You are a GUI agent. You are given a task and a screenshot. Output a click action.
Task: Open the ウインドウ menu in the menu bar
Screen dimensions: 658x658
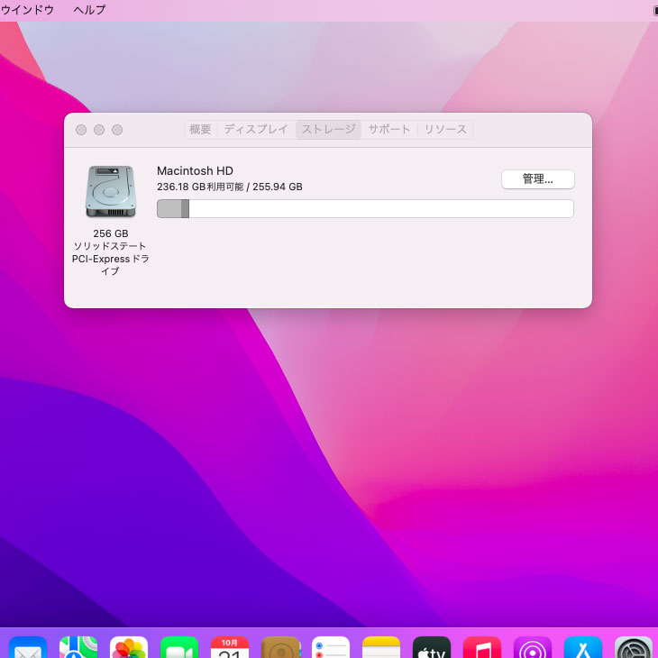coord(27,10)
